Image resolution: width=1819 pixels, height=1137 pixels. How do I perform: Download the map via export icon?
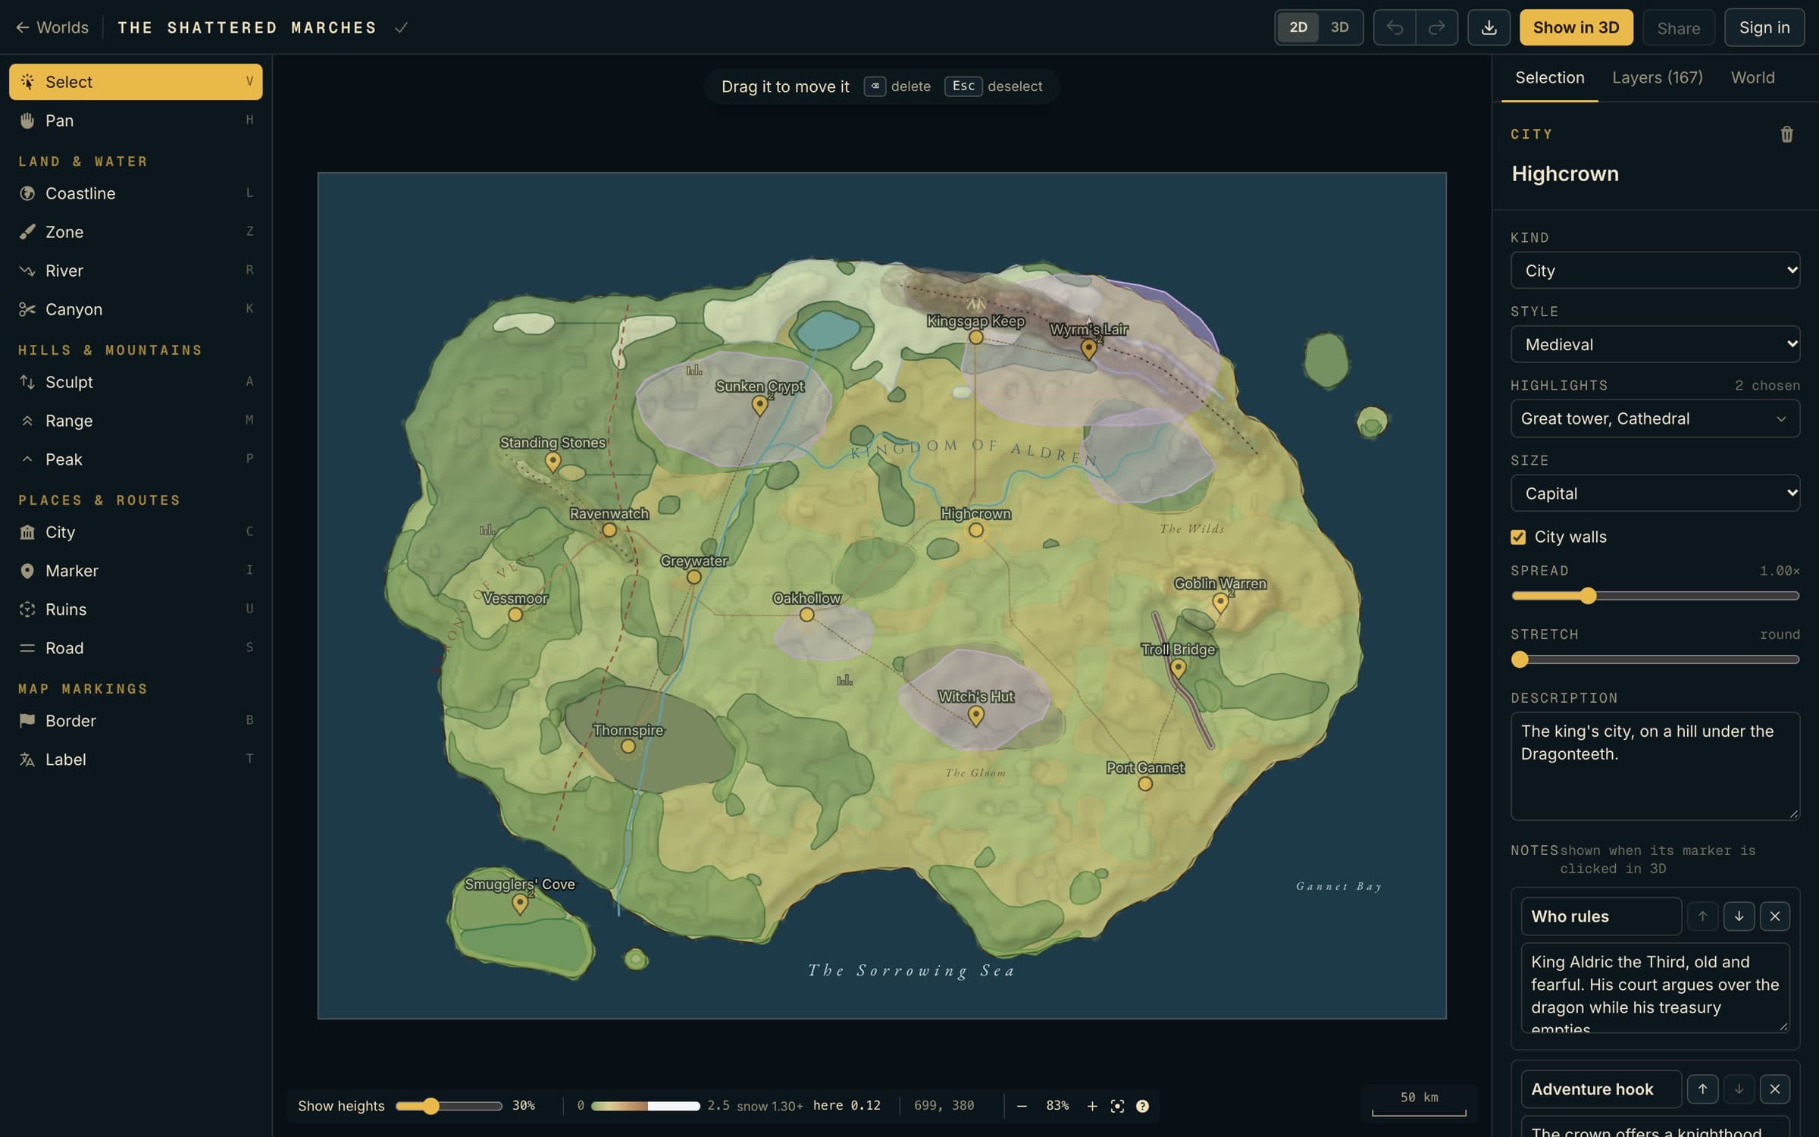point(1489,27)
